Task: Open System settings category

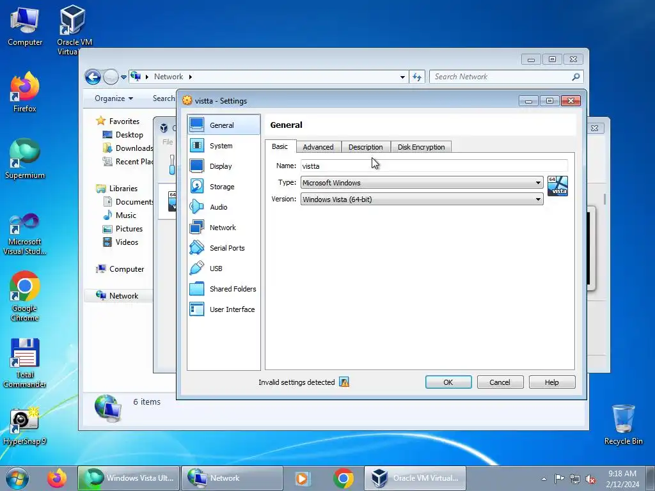Action: pos(223,146)
